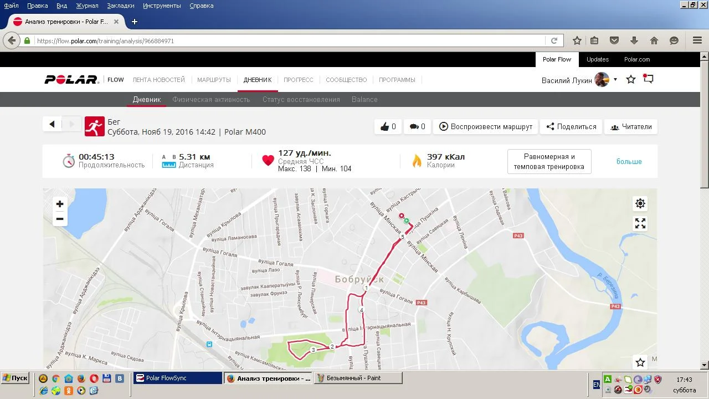Screen dimensions: 709x399
Task: Select ДНЕВНИК in main navigation
Action: (258, 80)
